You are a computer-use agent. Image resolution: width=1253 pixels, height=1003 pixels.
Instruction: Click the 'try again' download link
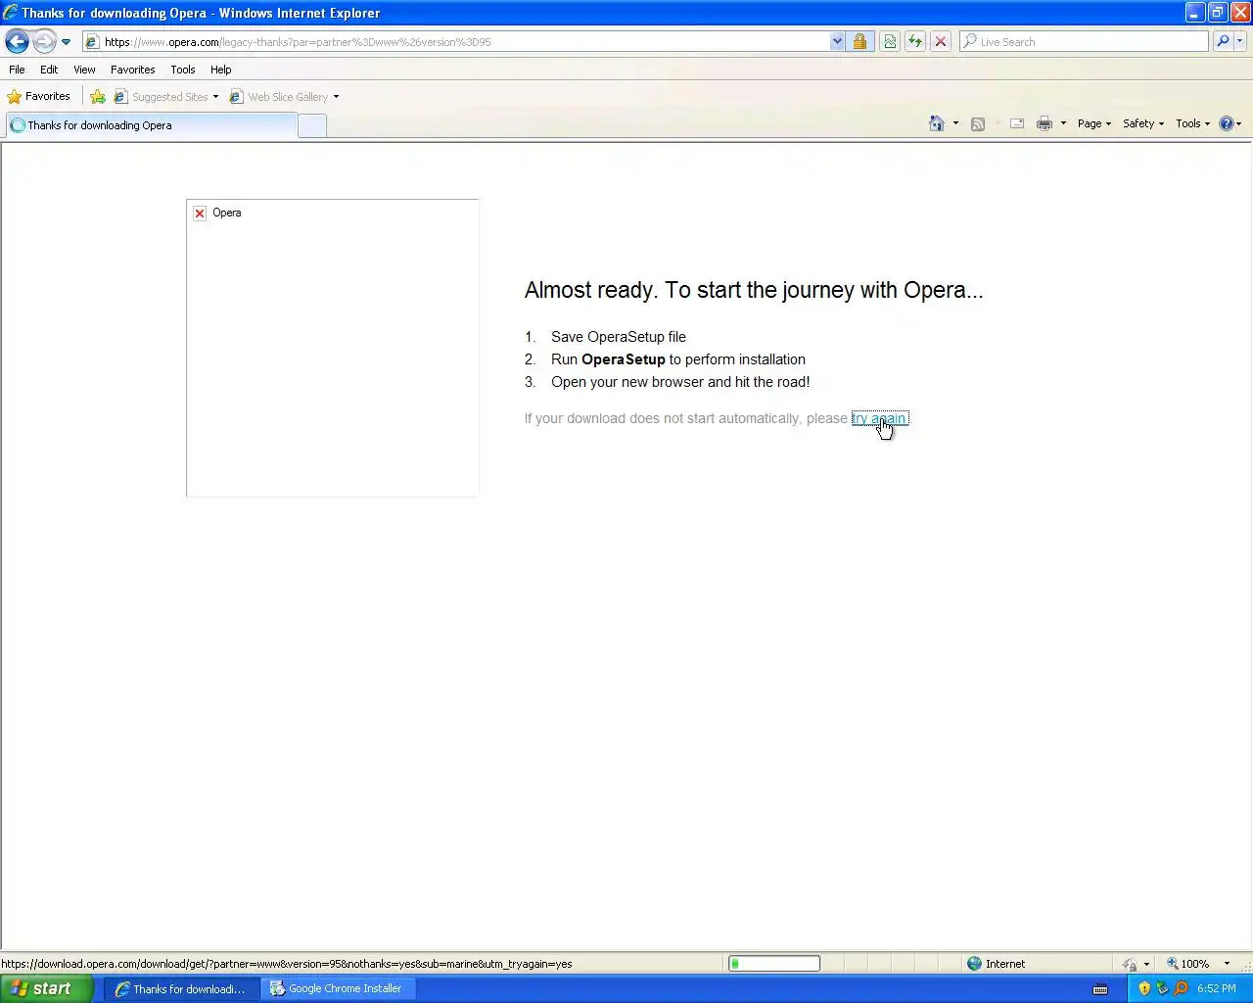879,418
